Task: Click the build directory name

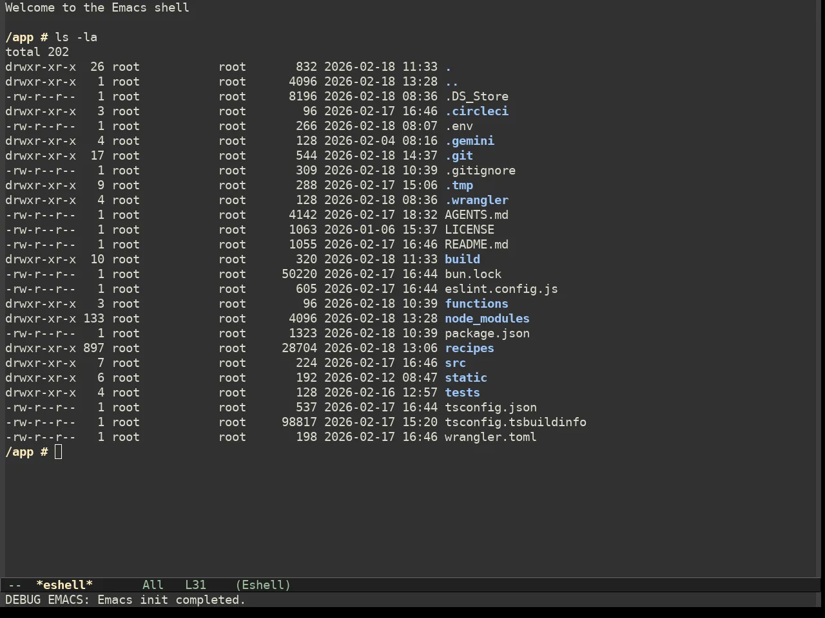Action: [x=462, y=259]
